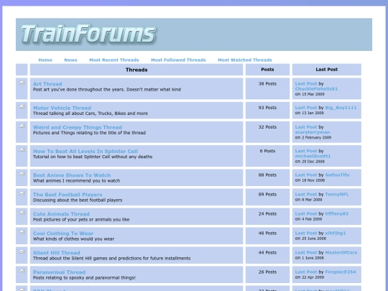
Task: Open How To Beat All Levels In Splinter Cell
Action: tap(86, 151)
